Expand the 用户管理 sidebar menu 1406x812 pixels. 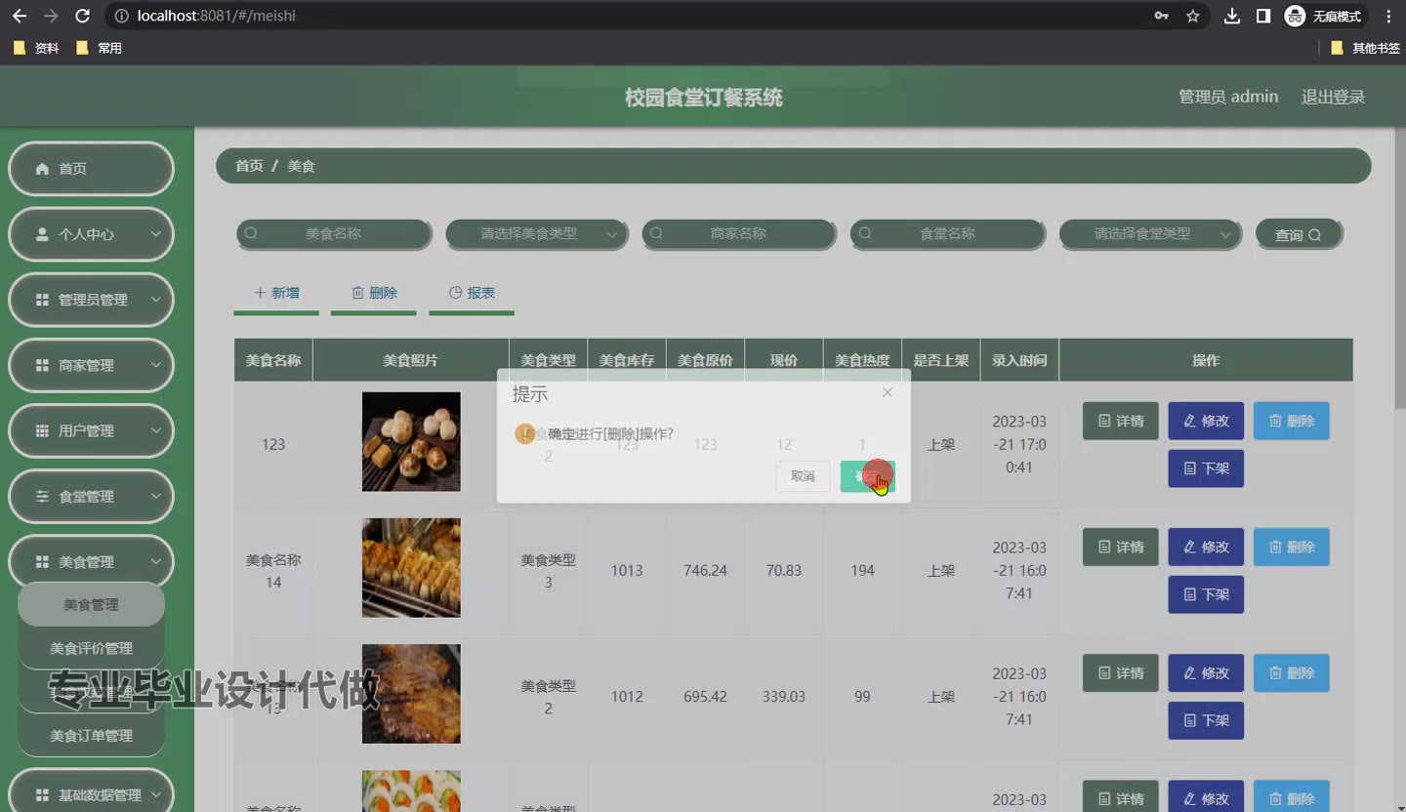coord(91,430)
